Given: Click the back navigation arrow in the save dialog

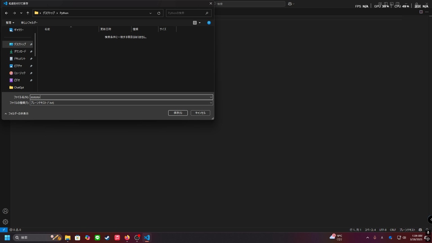Looking at the screenshot, I should 6,13.
